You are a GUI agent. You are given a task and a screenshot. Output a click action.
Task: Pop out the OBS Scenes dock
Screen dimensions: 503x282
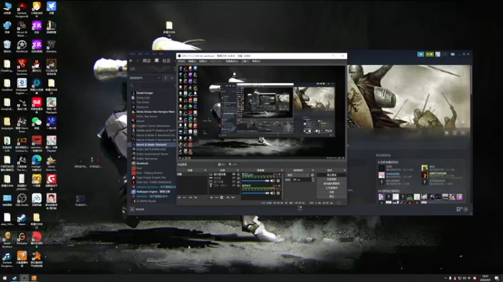(x=206, y=170)
